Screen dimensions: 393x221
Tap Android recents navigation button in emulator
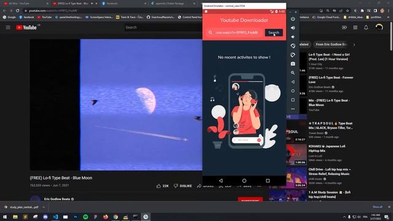pos(268,180)
